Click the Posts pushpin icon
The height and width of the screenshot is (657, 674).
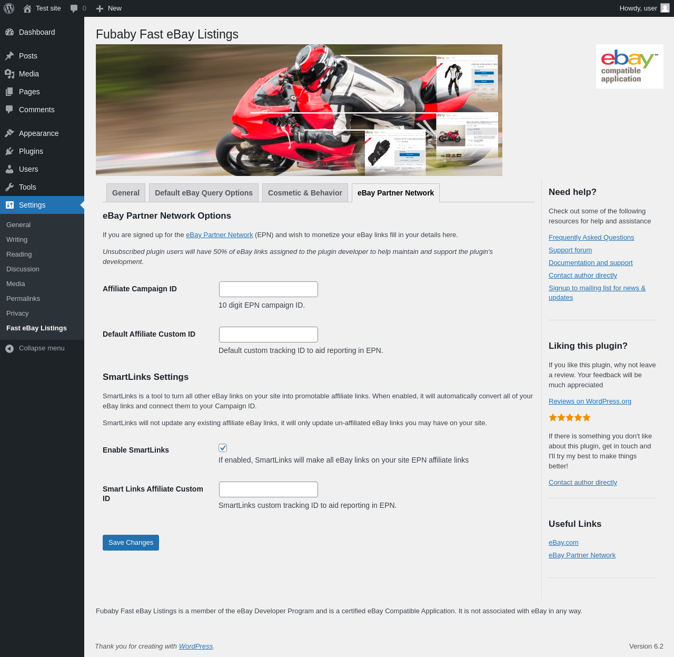9,56
